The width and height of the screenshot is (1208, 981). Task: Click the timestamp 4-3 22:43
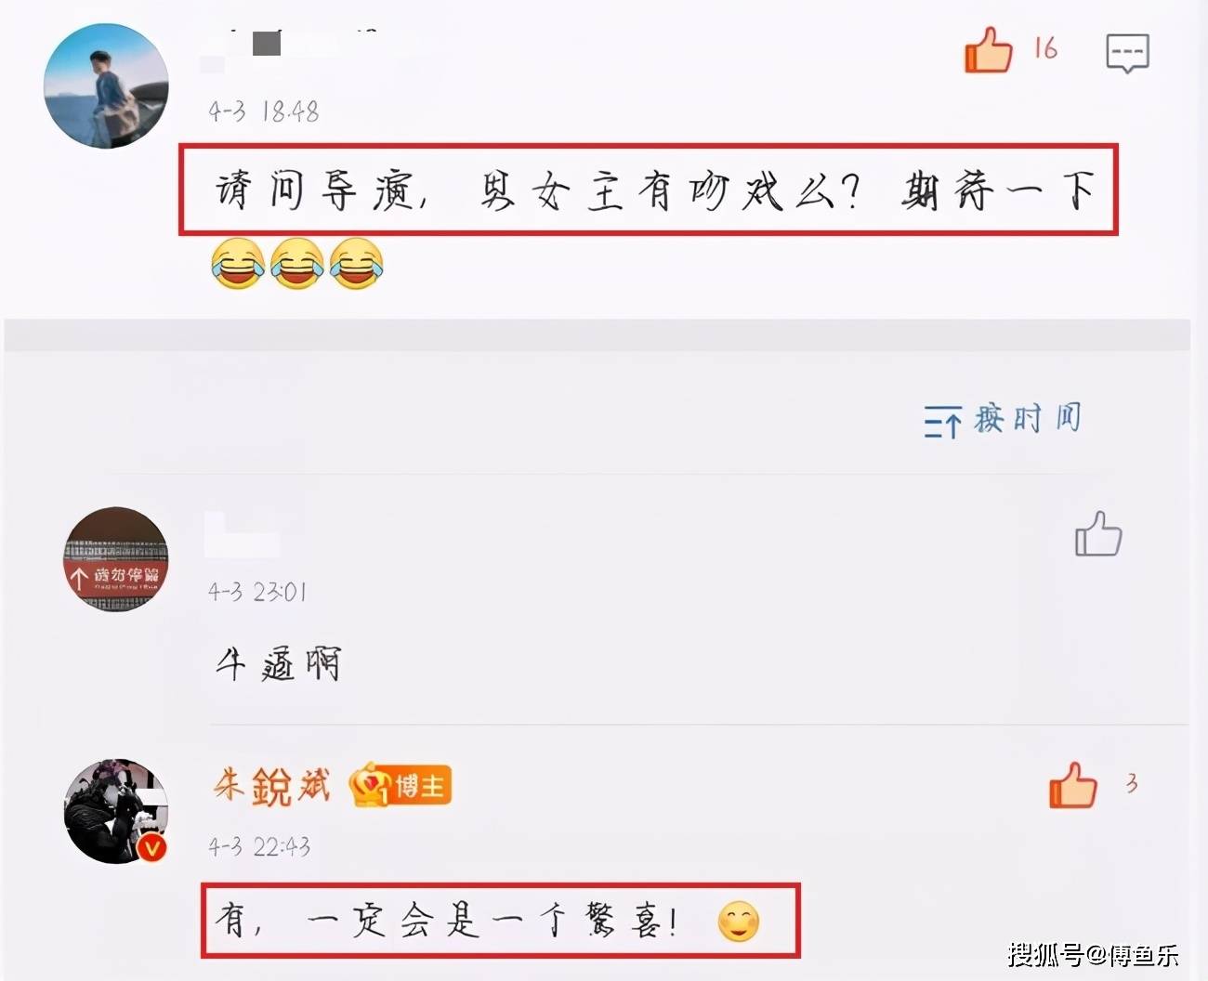(x=259, y=846)
